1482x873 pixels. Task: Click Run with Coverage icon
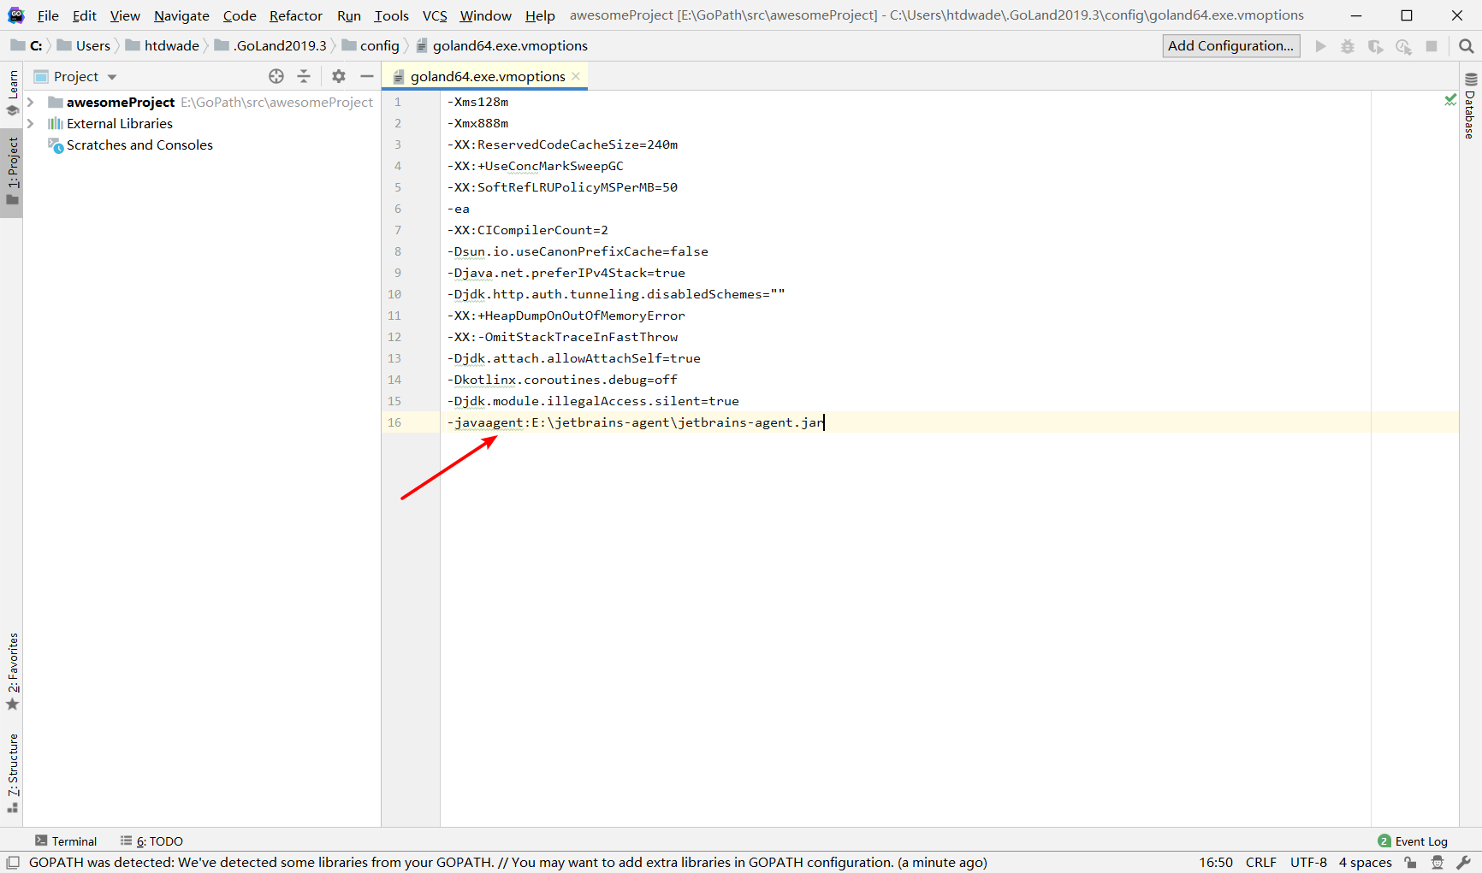1376,46
